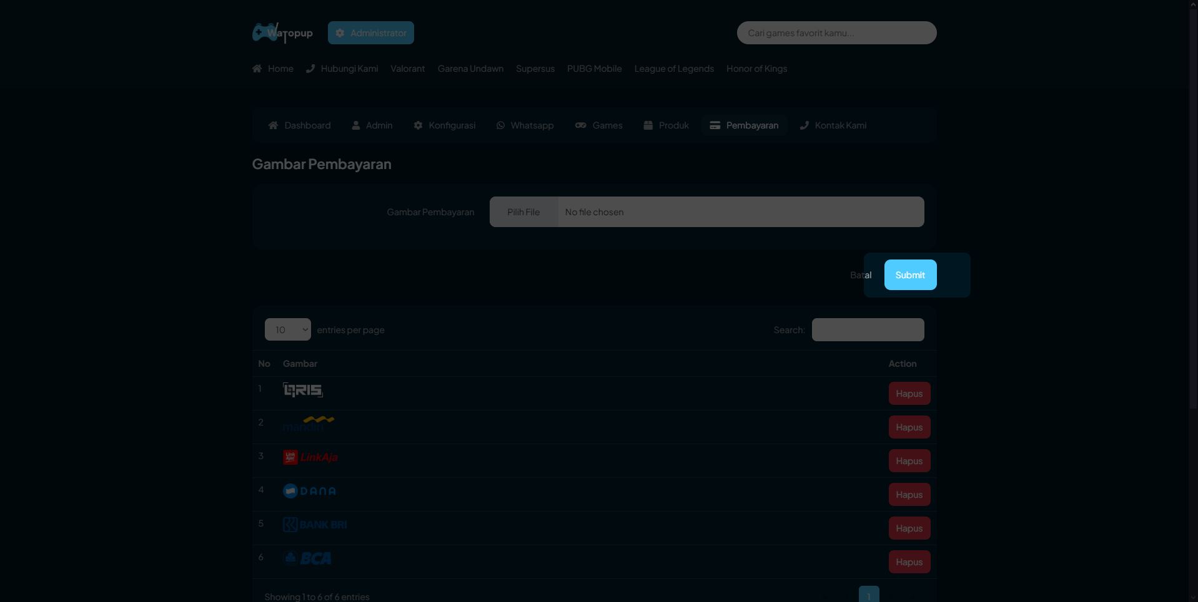Open the Garena Undawn link
Image resolution: width=1198 pixels, height=602 pixels.
click(x=470, y=69)
